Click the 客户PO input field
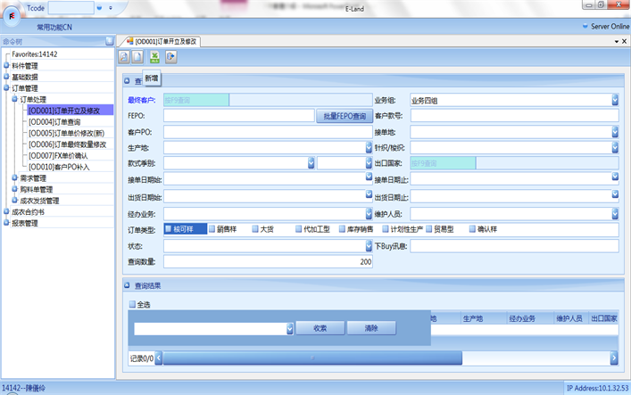Screen dimensions: 631x395 (252, 132)
